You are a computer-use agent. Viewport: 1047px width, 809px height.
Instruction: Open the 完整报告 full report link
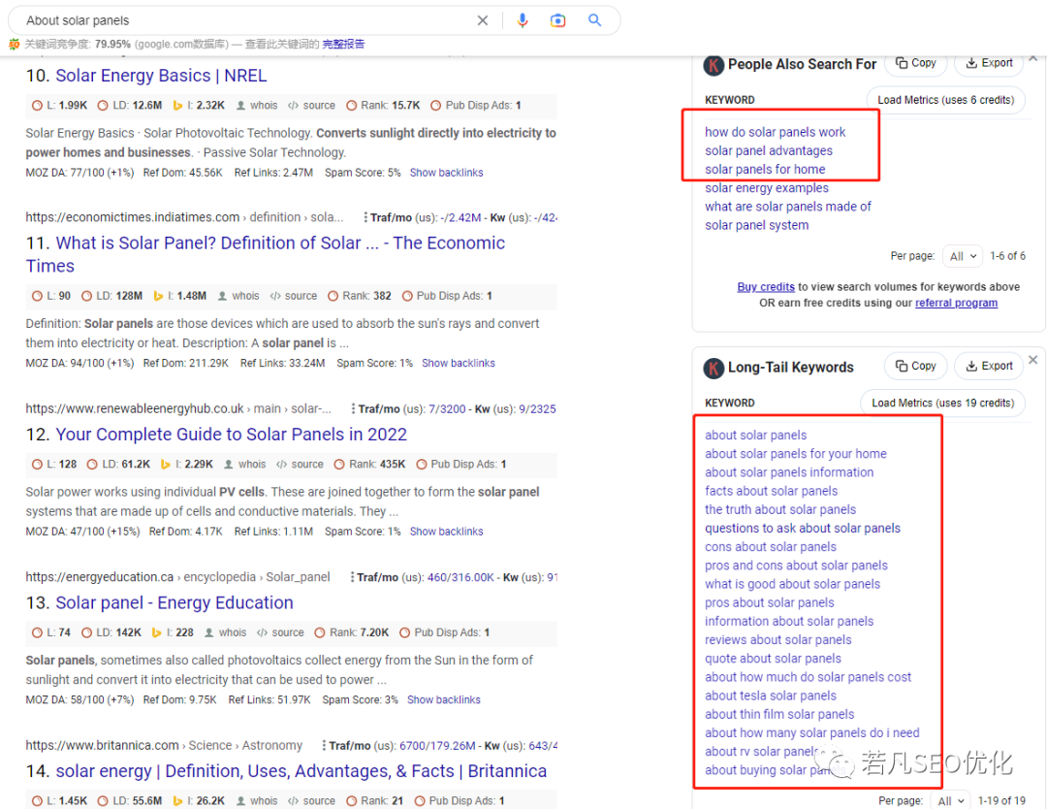click(343, 44)
